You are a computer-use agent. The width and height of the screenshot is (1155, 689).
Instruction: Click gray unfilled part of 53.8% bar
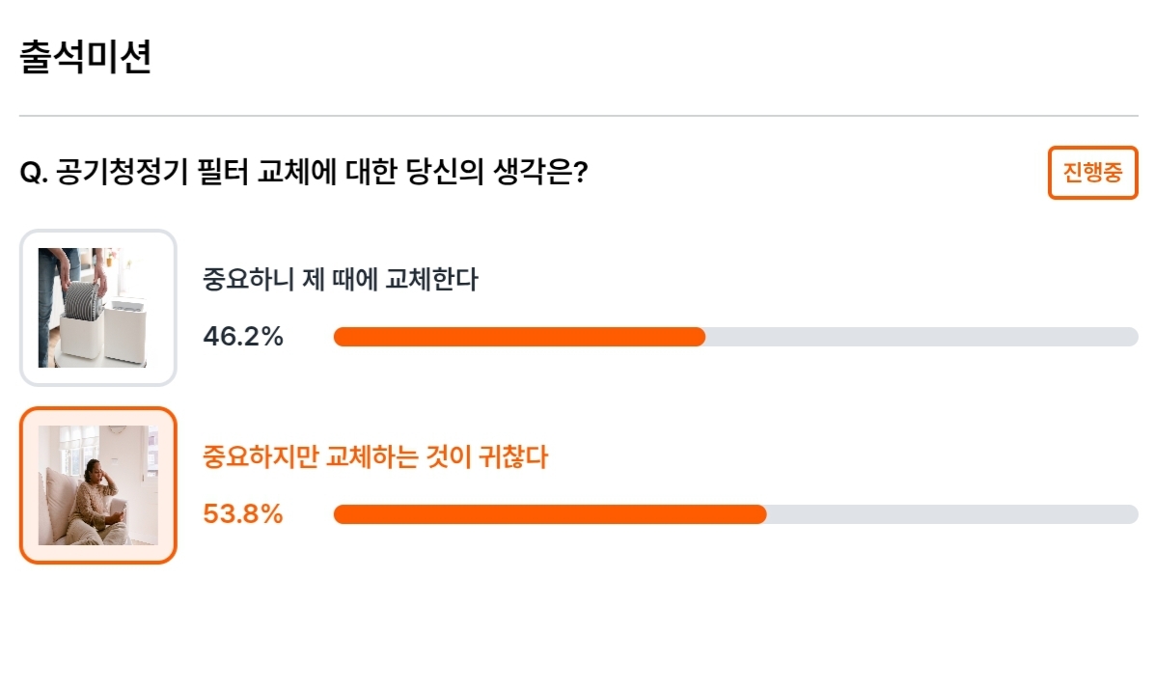point(952,514)
